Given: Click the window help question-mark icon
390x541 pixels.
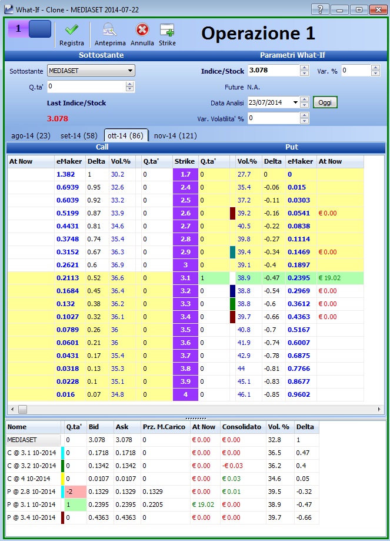Looking at the screenshot, I should click(320, 9).
